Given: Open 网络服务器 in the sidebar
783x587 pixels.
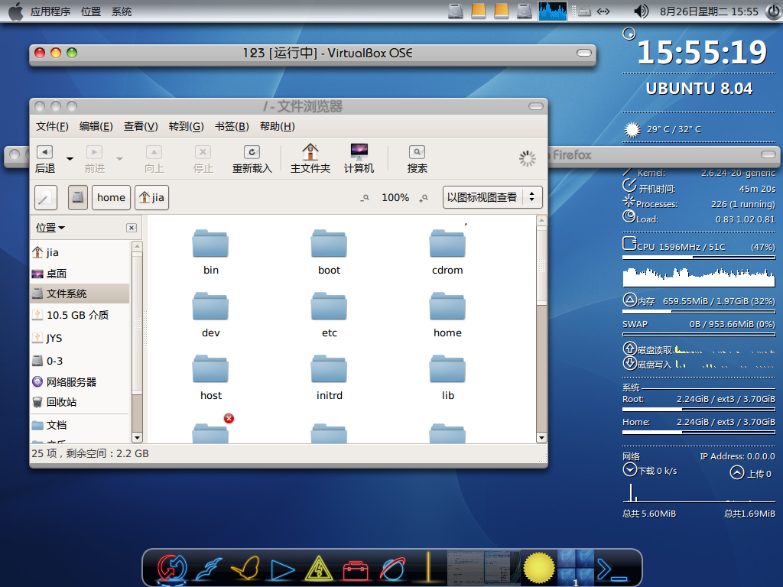Looking at the screenshot, I should pos(80,382).
